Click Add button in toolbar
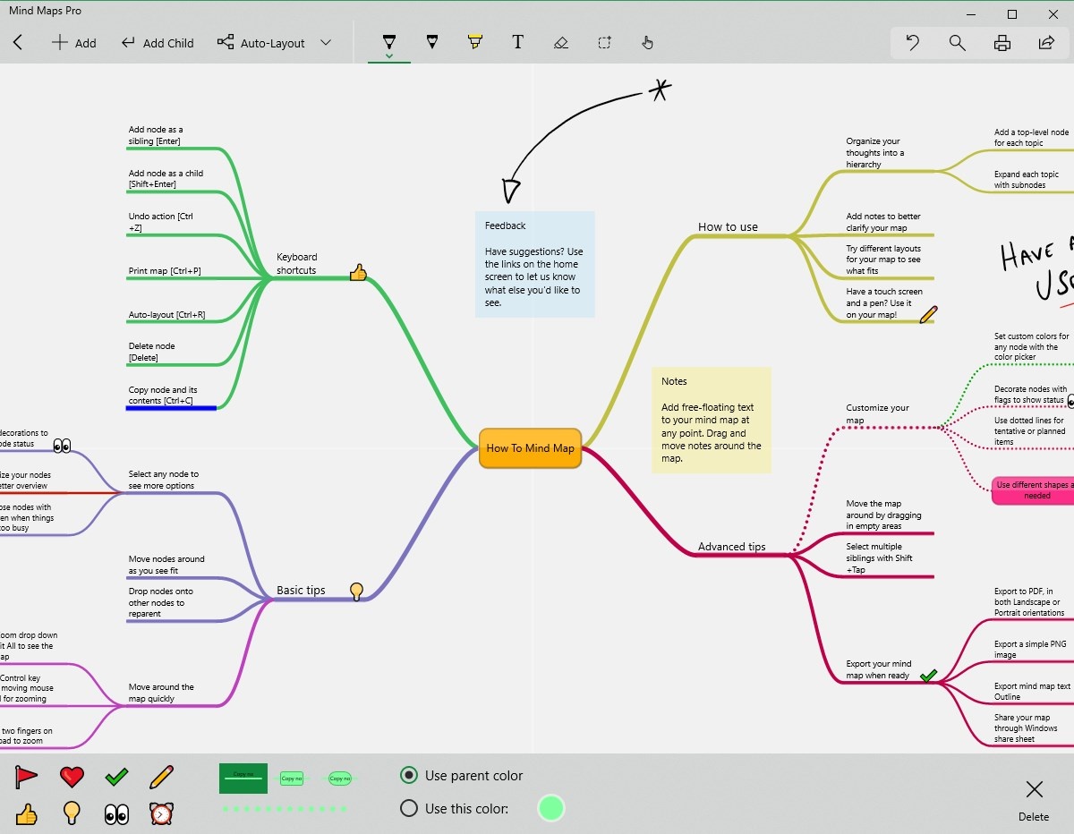1074x834 pixels. tap(73, 43)
